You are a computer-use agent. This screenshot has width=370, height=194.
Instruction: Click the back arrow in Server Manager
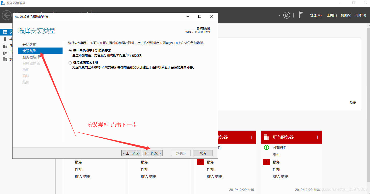tap(7, 15)
